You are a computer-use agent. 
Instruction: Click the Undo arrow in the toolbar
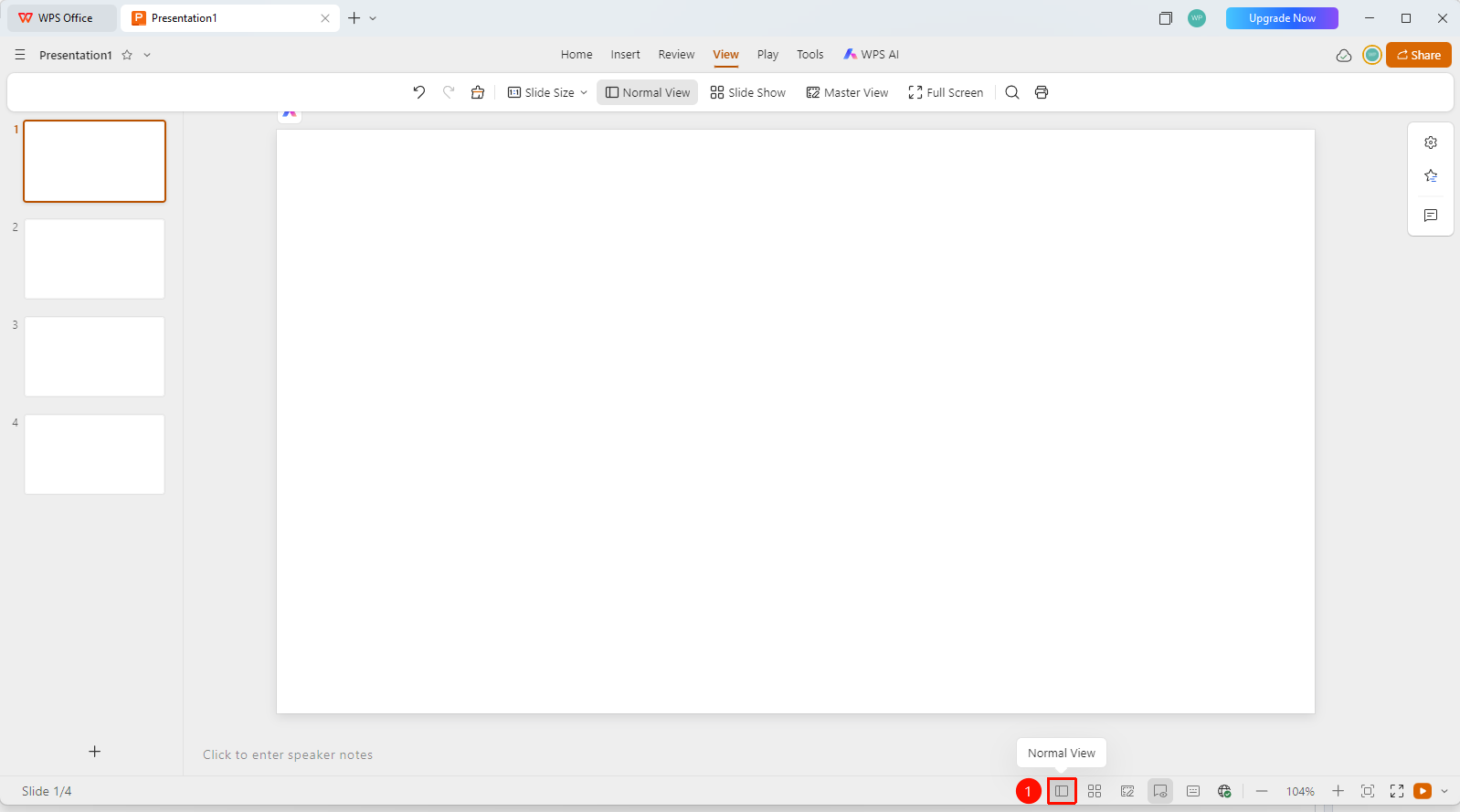coord(418,92)
